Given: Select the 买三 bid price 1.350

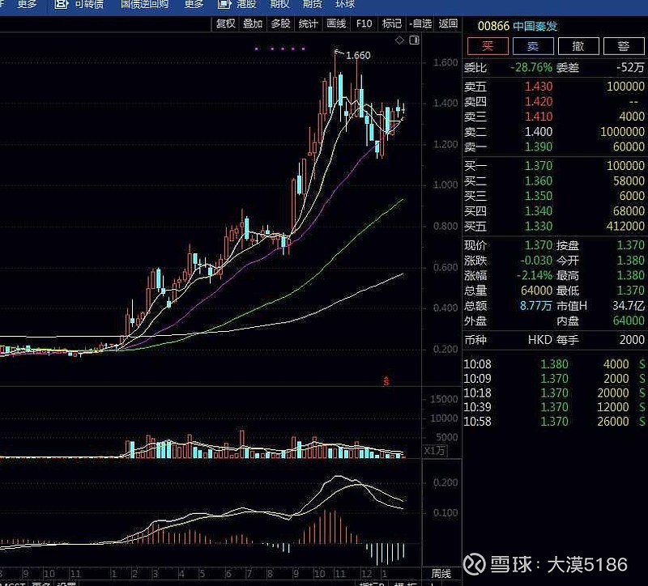Looking at the screenshot, I should coord(539,196).
